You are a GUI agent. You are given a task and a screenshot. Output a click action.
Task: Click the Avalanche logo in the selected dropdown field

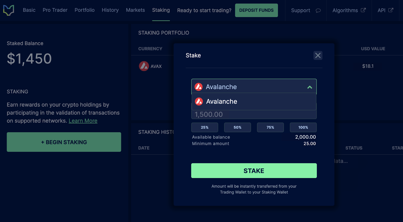pyautogui.click(x=198, y=87)
